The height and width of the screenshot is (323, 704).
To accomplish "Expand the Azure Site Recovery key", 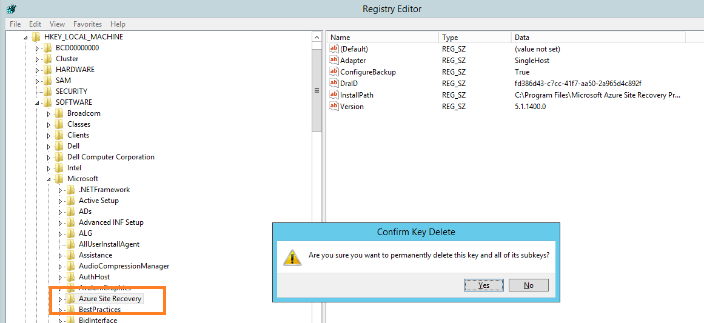I will (x=61, y=299).
